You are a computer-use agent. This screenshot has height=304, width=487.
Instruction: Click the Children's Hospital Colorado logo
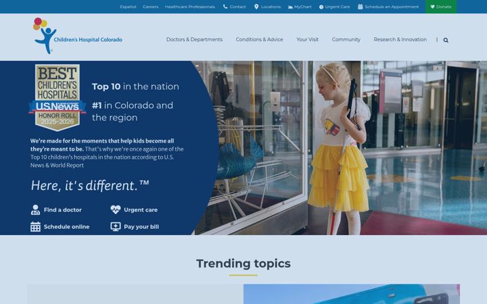pyautogui.click(x=78, y=36)
